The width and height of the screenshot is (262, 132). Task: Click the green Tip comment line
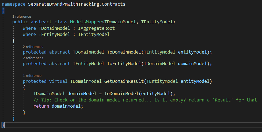145,100
